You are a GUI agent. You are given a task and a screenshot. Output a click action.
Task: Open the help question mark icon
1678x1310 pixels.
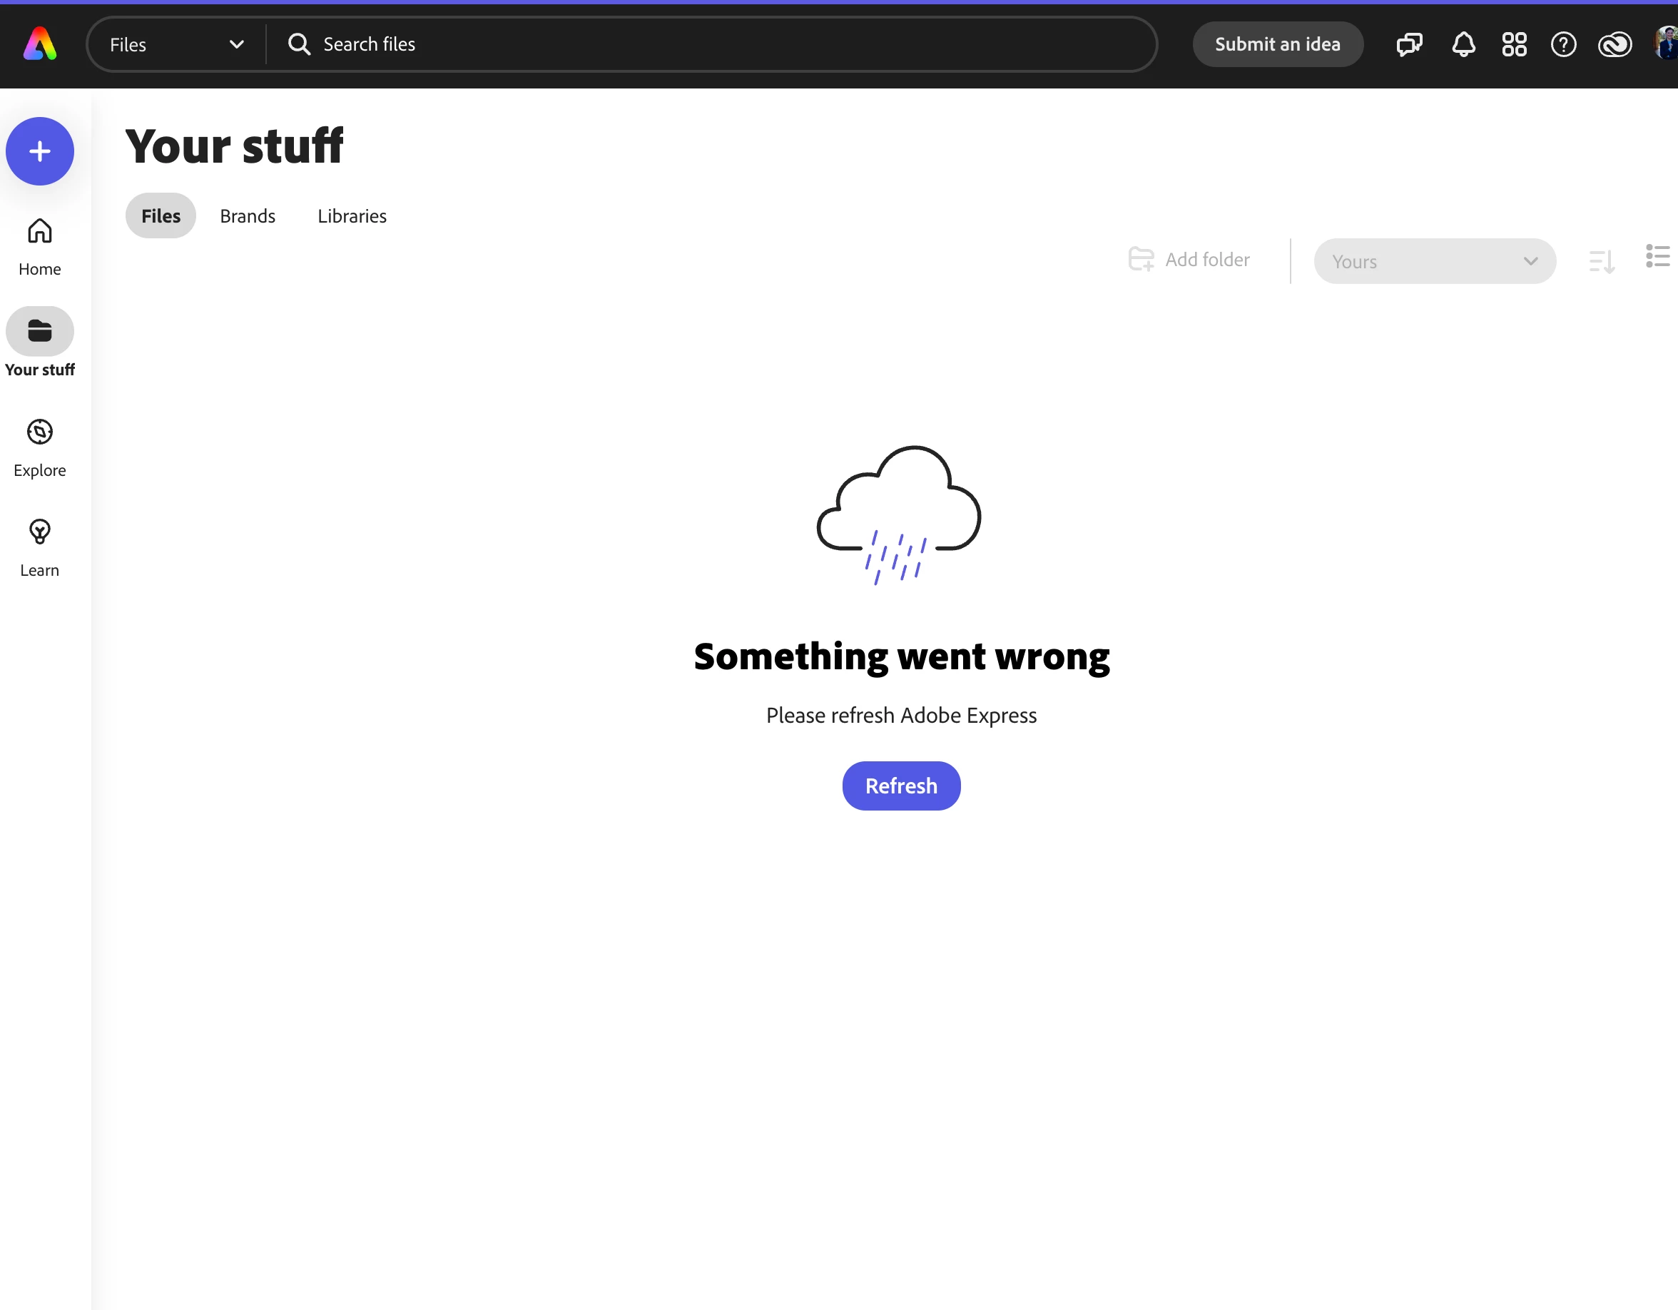coord(1562,44)
